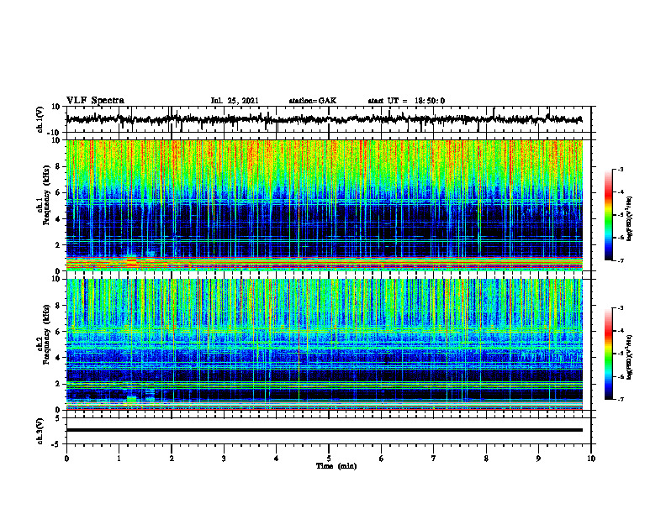This screenshot has height=514, width=666.
Task: Click the black spot near 4 kHz in the ch.2 spectrogram
Action: pos(386,360)
